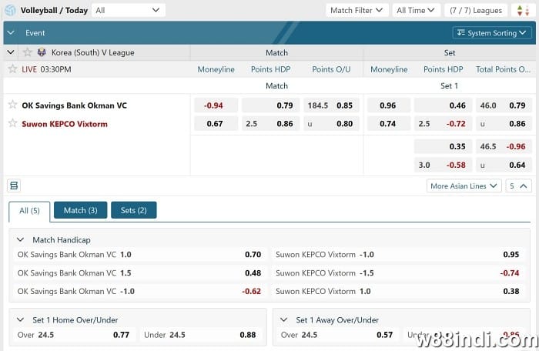This screenshot has height=351, width=539.
Task: Click the layout list icon below teams
Action: [x=14, y=186]
